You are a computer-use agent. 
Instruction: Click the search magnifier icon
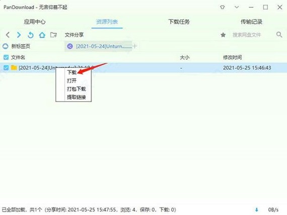point(279,35)
